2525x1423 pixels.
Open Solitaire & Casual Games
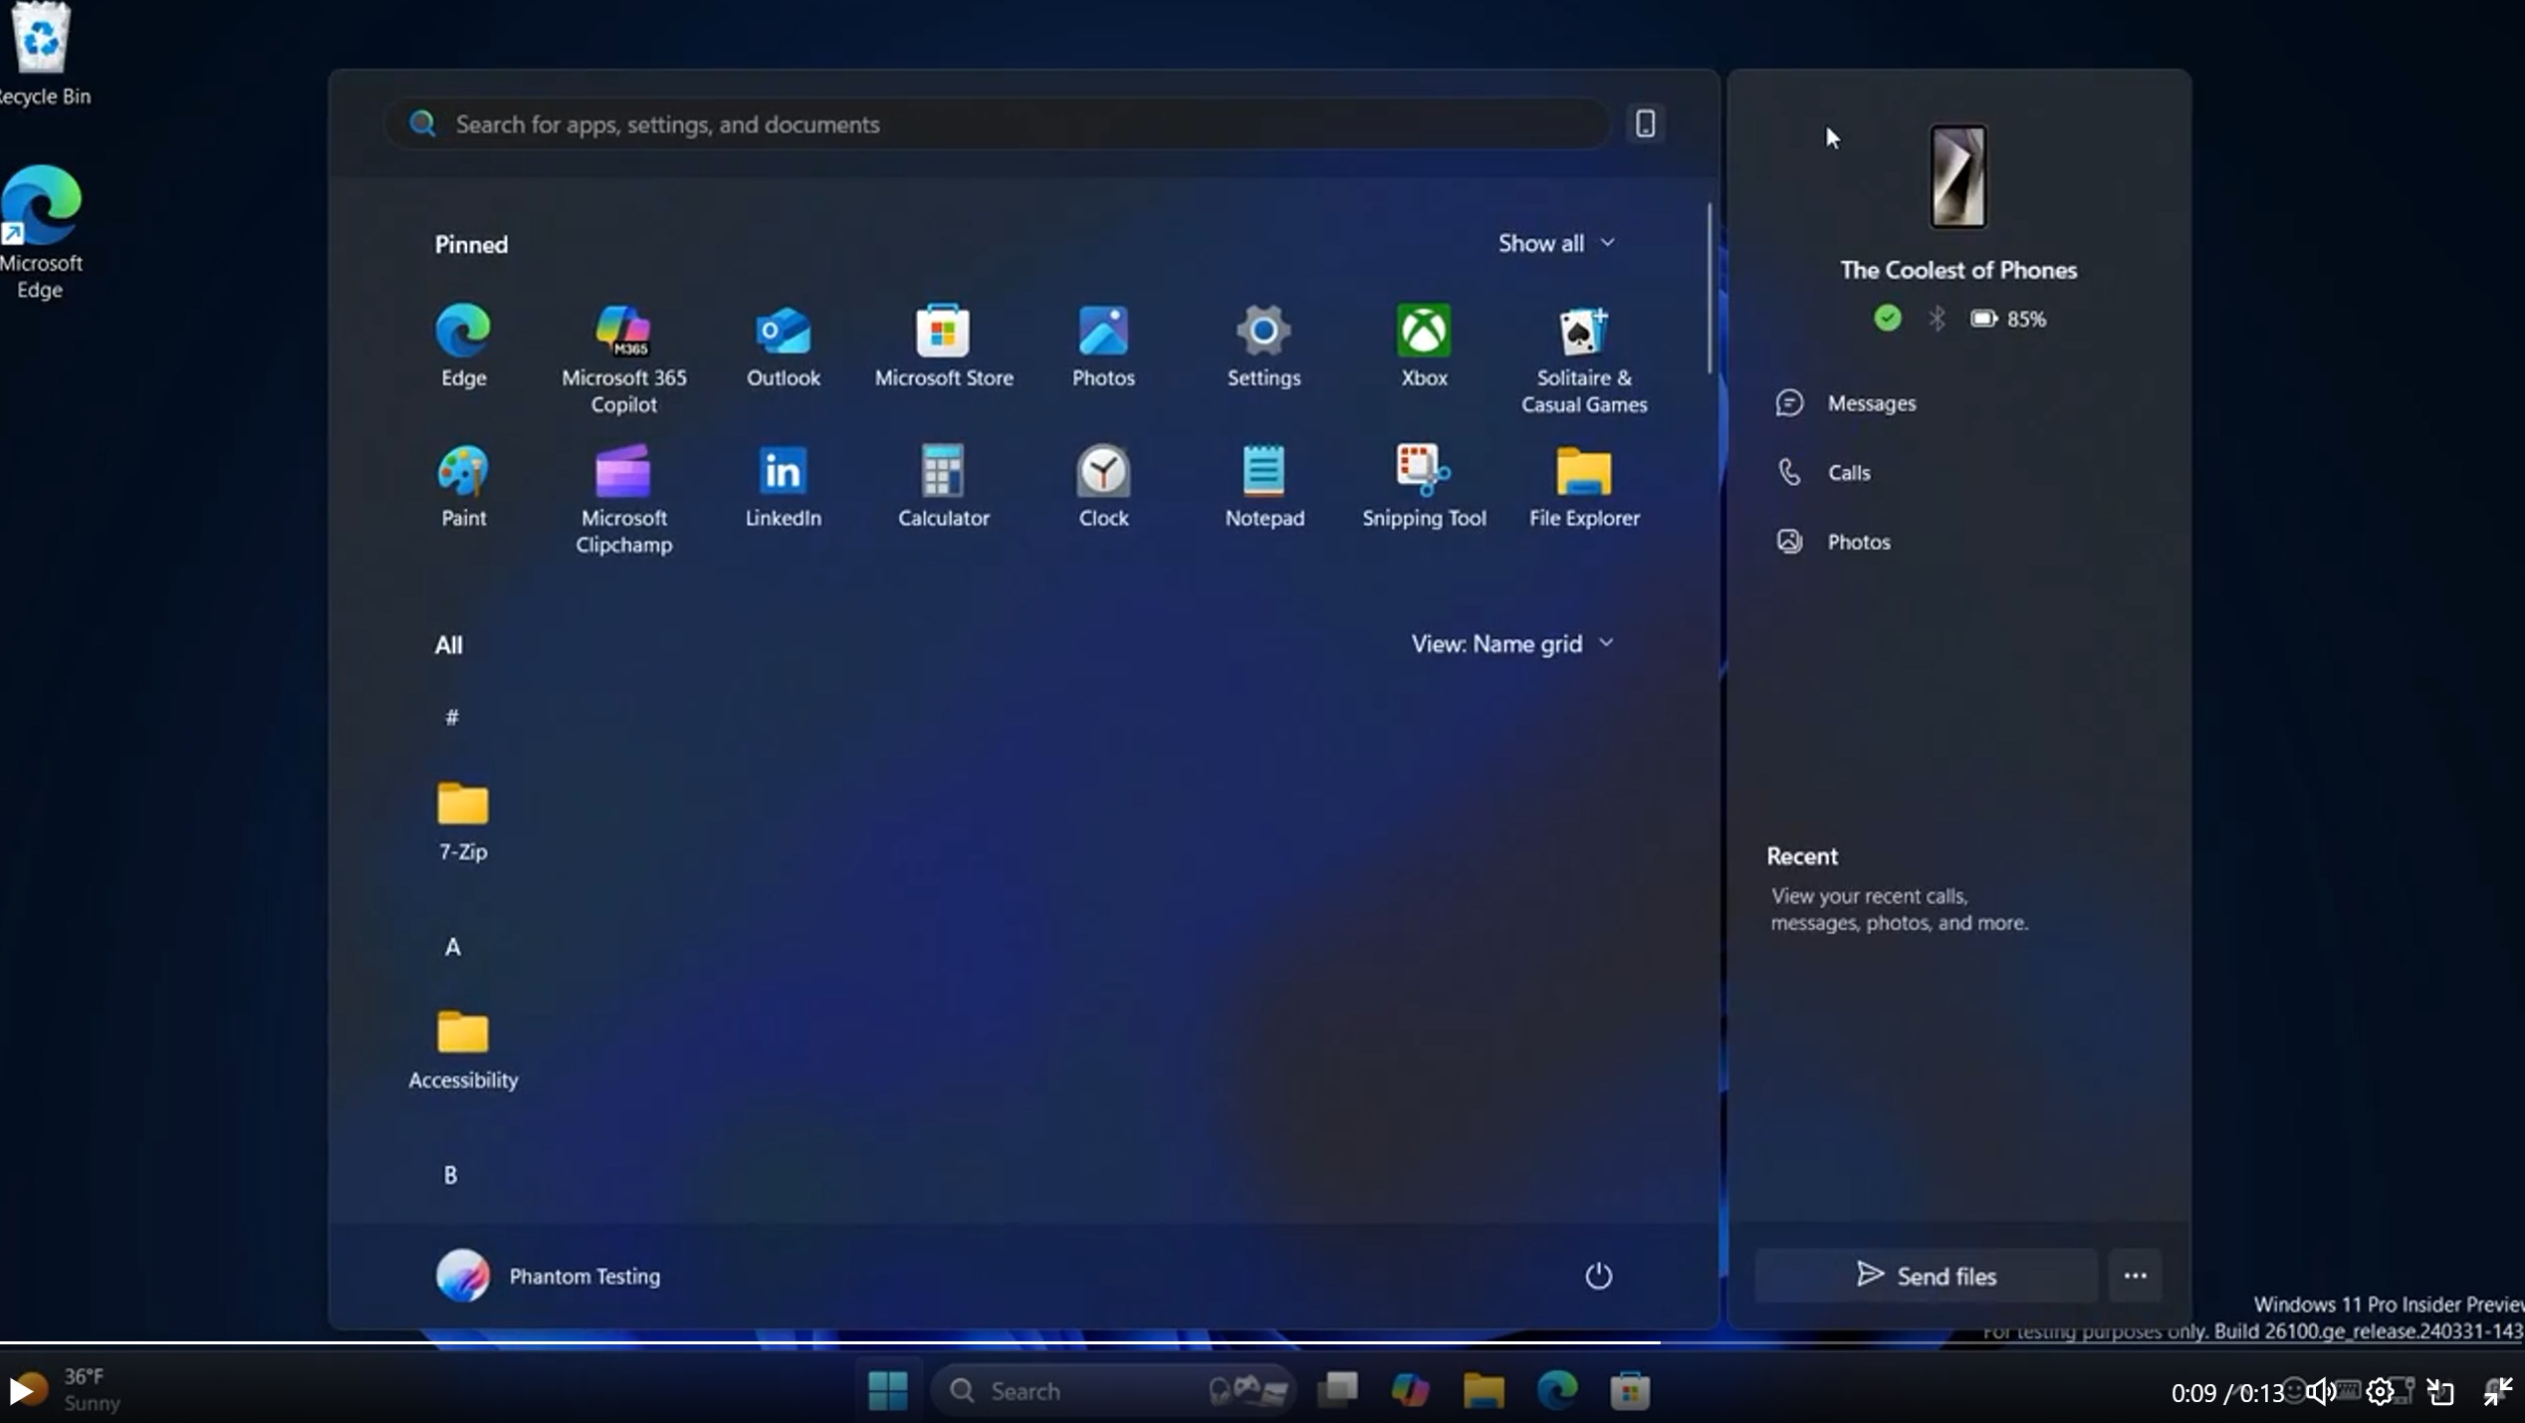click(x=1583, y=358)
